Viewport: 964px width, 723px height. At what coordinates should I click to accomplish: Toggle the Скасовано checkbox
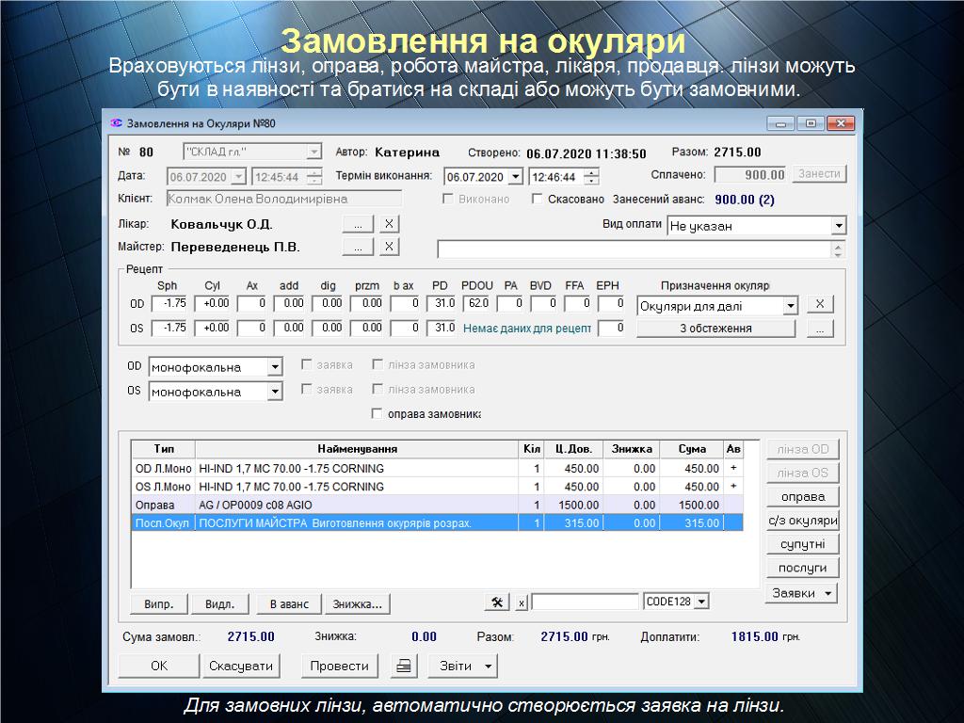pyautogui.click(x=538, y=200)
